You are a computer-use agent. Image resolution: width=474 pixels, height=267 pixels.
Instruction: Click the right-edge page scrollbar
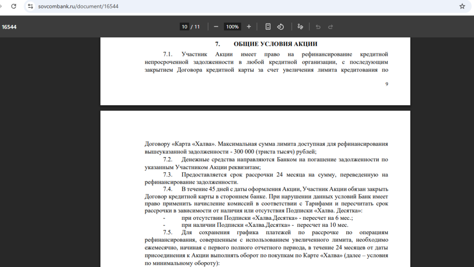[x=471, y=139]
